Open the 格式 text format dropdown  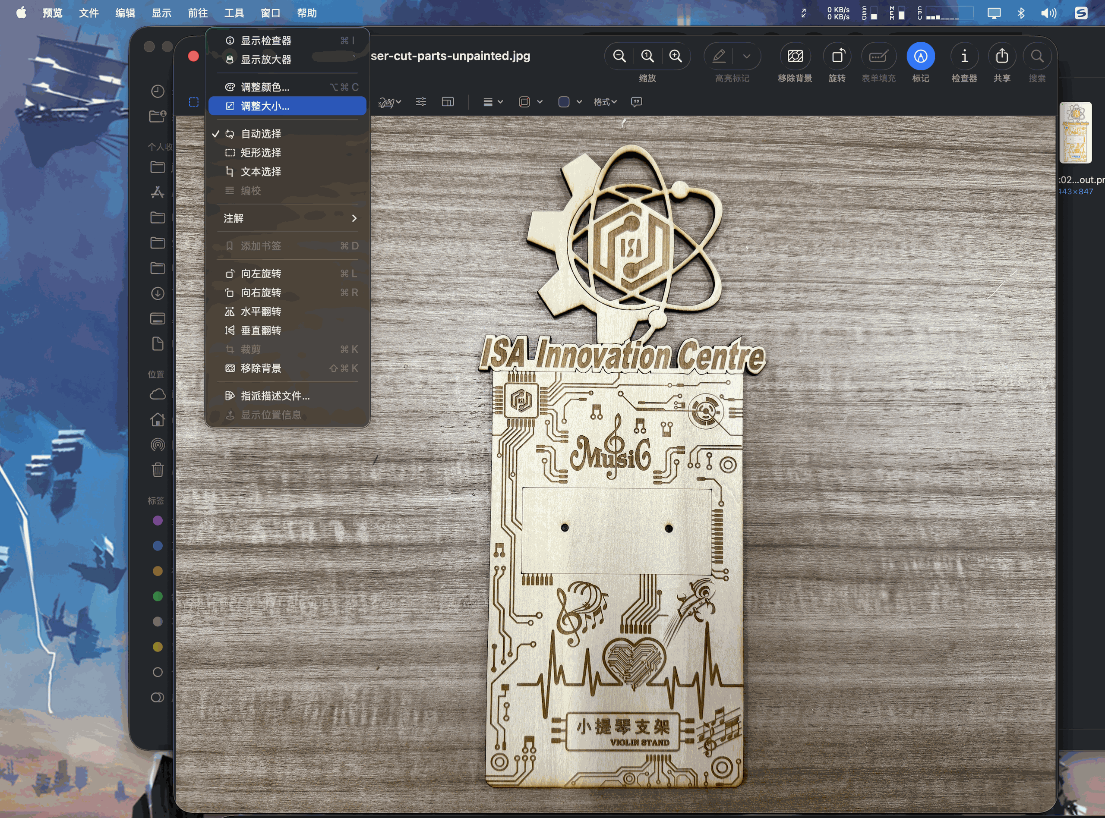(605, 102)
